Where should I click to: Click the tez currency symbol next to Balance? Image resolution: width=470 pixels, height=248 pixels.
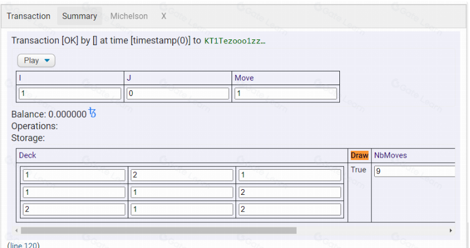92,114
